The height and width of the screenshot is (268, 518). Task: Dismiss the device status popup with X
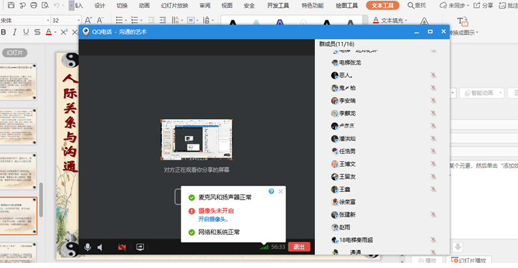click(x=280, y=191)
